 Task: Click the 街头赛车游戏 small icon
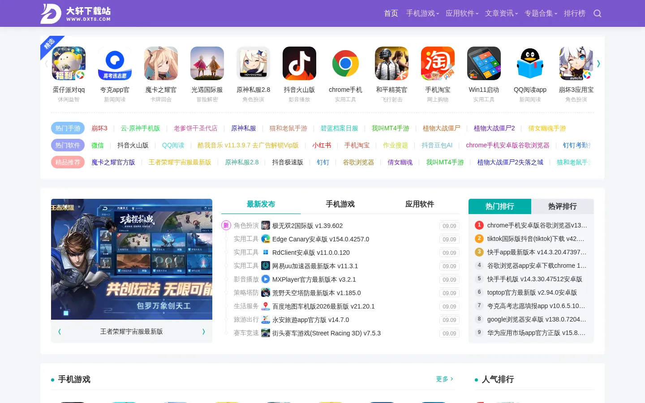coord(266,333)
